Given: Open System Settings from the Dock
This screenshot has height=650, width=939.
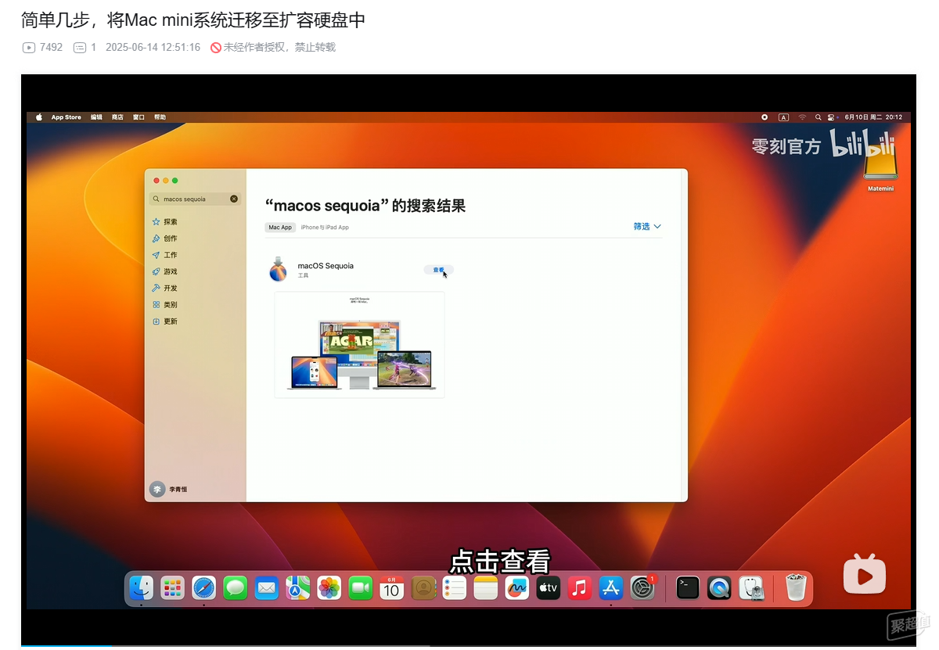Looking at the screenshot, I should coord(642,587).
